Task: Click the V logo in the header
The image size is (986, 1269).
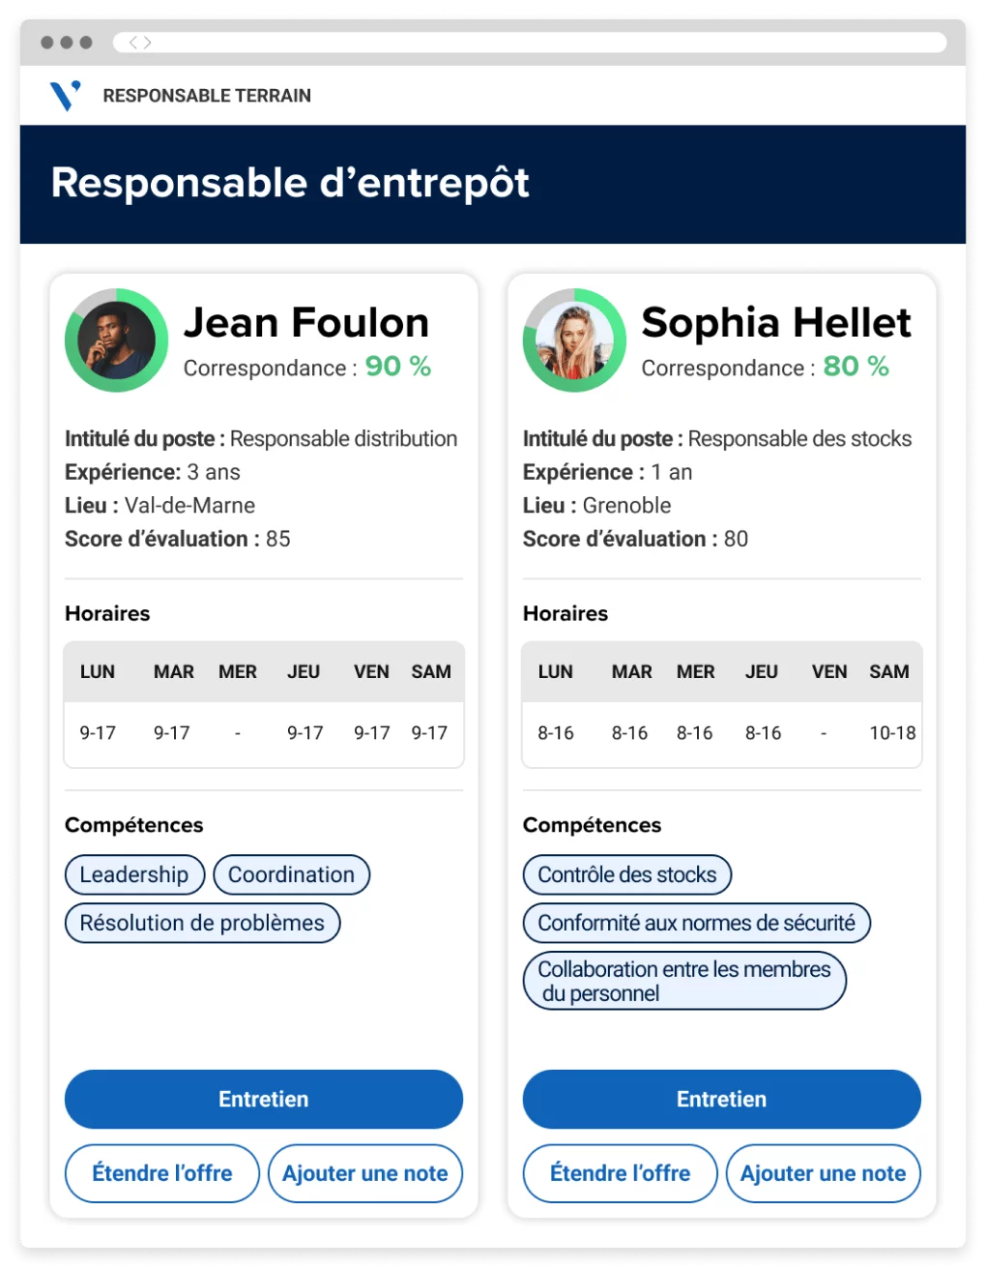Action: tap(64, 95)
